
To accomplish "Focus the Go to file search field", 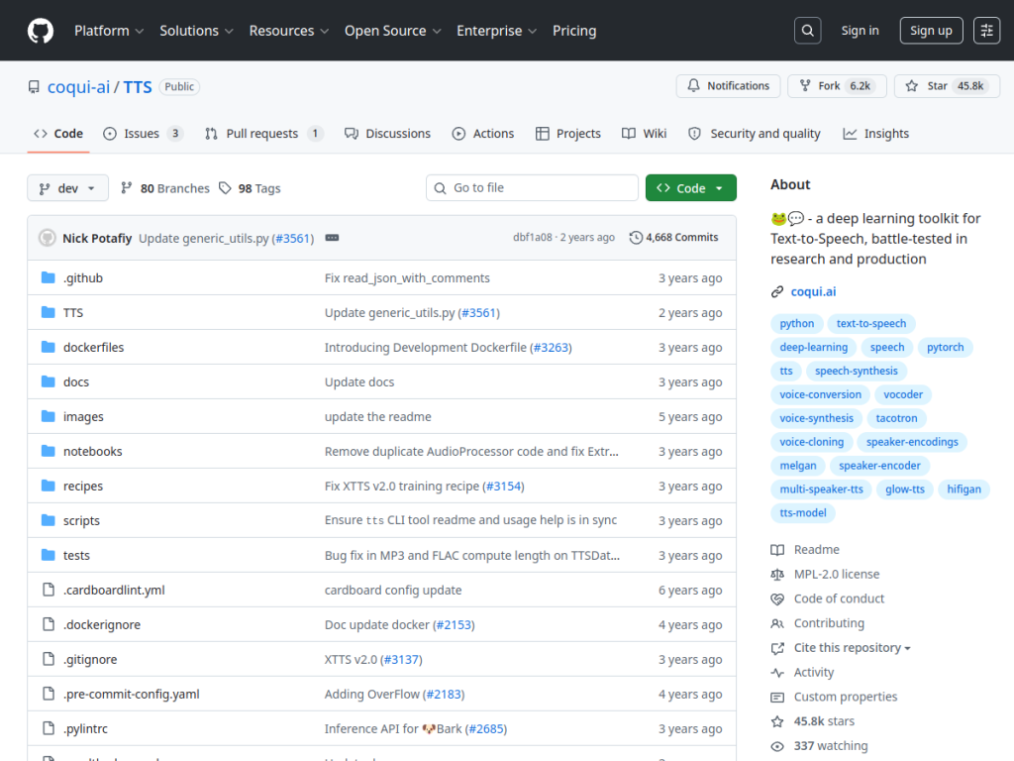I will tap(532, 187).
